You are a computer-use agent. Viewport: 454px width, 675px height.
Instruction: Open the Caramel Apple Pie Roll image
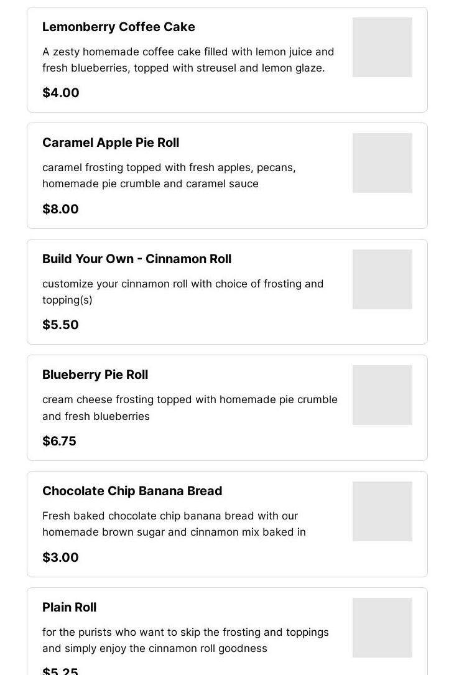tap(382, 163)
